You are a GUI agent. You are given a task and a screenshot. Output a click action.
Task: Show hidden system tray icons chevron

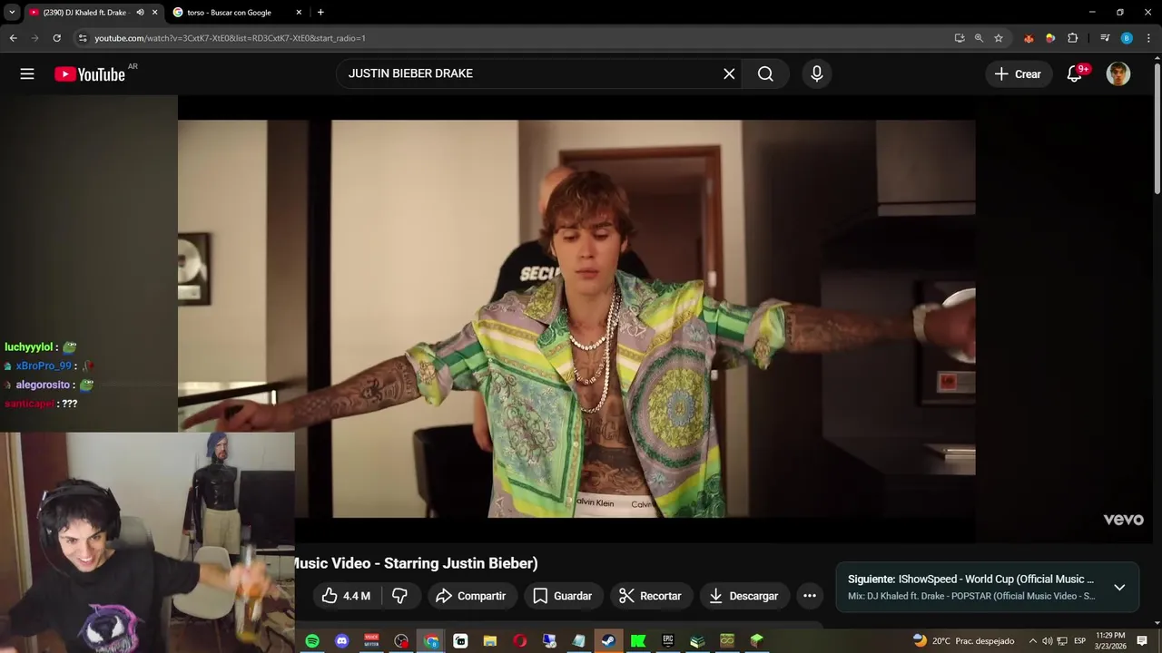coord(1032,641)
